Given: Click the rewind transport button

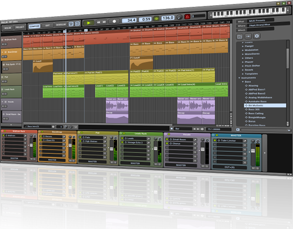Looking at the screenshot, I should tap(99, 22).
